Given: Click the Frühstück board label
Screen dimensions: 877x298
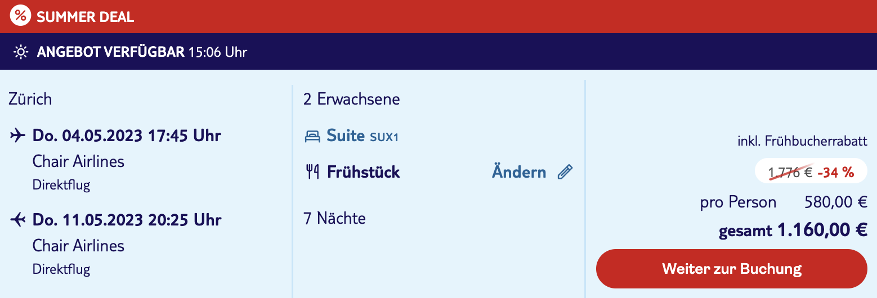Looking at the screenshot, I should click(x=363, y=172).
